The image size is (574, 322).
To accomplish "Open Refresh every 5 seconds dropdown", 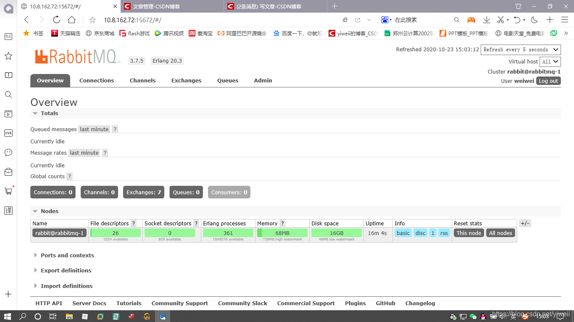I will (x=521, y=50).
